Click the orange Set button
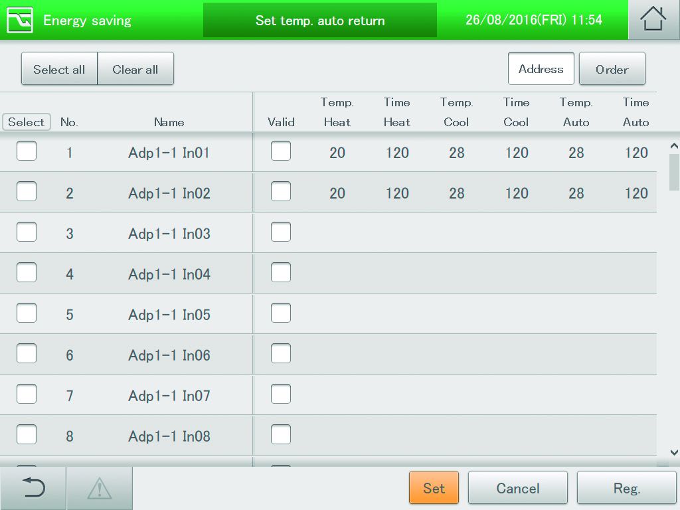The height and width of the screenshot is (510, 680). 434,489
